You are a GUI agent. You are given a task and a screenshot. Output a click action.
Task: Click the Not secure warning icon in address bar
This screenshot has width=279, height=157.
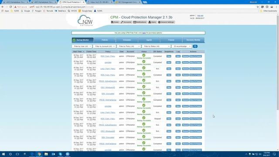[x=15, y=7]
